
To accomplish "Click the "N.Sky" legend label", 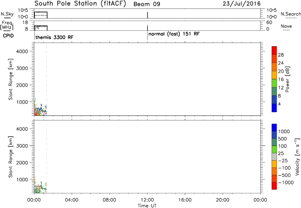I will pyautogui.click(x=7, y=14).
